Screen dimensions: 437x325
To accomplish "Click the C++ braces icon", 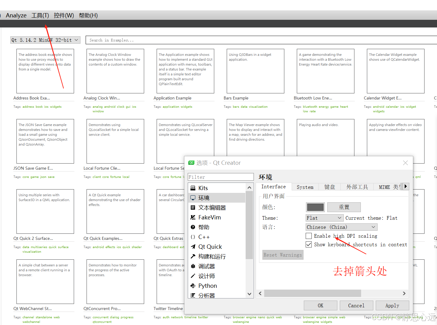I will pyautogui.click(x=193, y=237).
